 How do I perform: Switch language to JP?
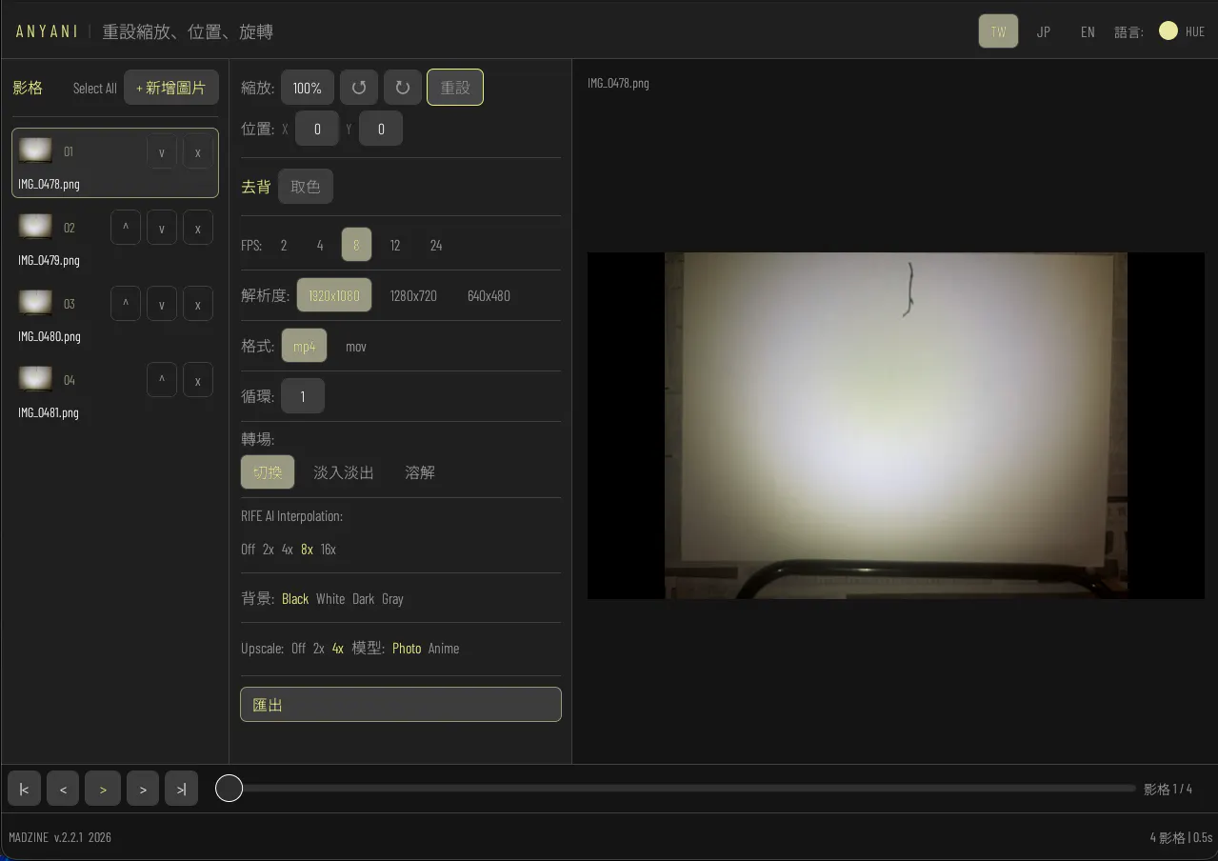click(x=1044, y=31)
